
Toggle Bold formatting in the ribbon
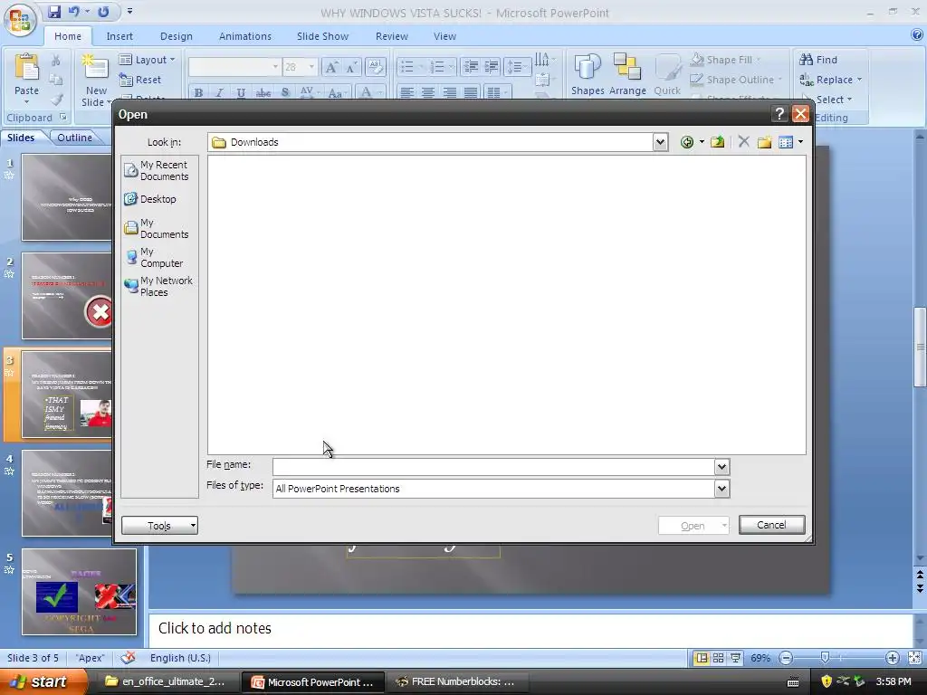pos(198,93)
